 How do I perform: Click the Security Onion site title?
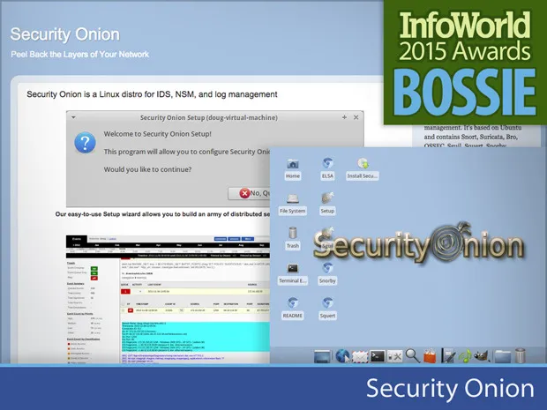pyautogui.click(x=65, y=34)
